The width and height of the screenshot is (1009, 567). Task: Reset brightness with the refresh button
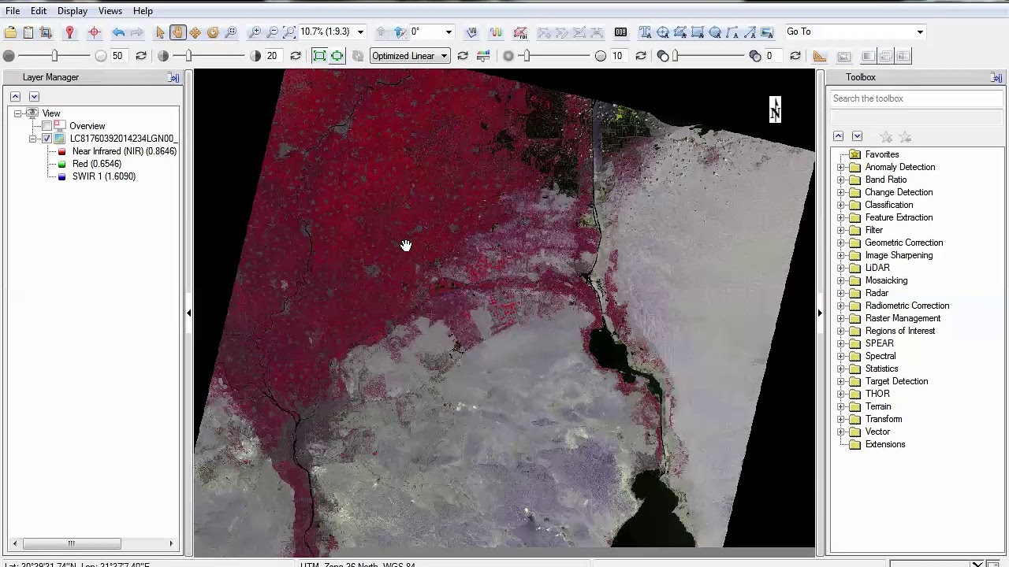pyautogui.click(x=141, y=56)
